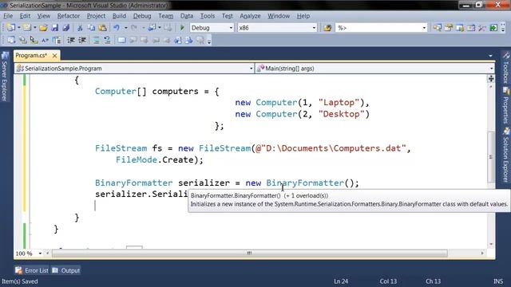
Task: Click the Start Page toolbar icon
Action: click(471, 28)
